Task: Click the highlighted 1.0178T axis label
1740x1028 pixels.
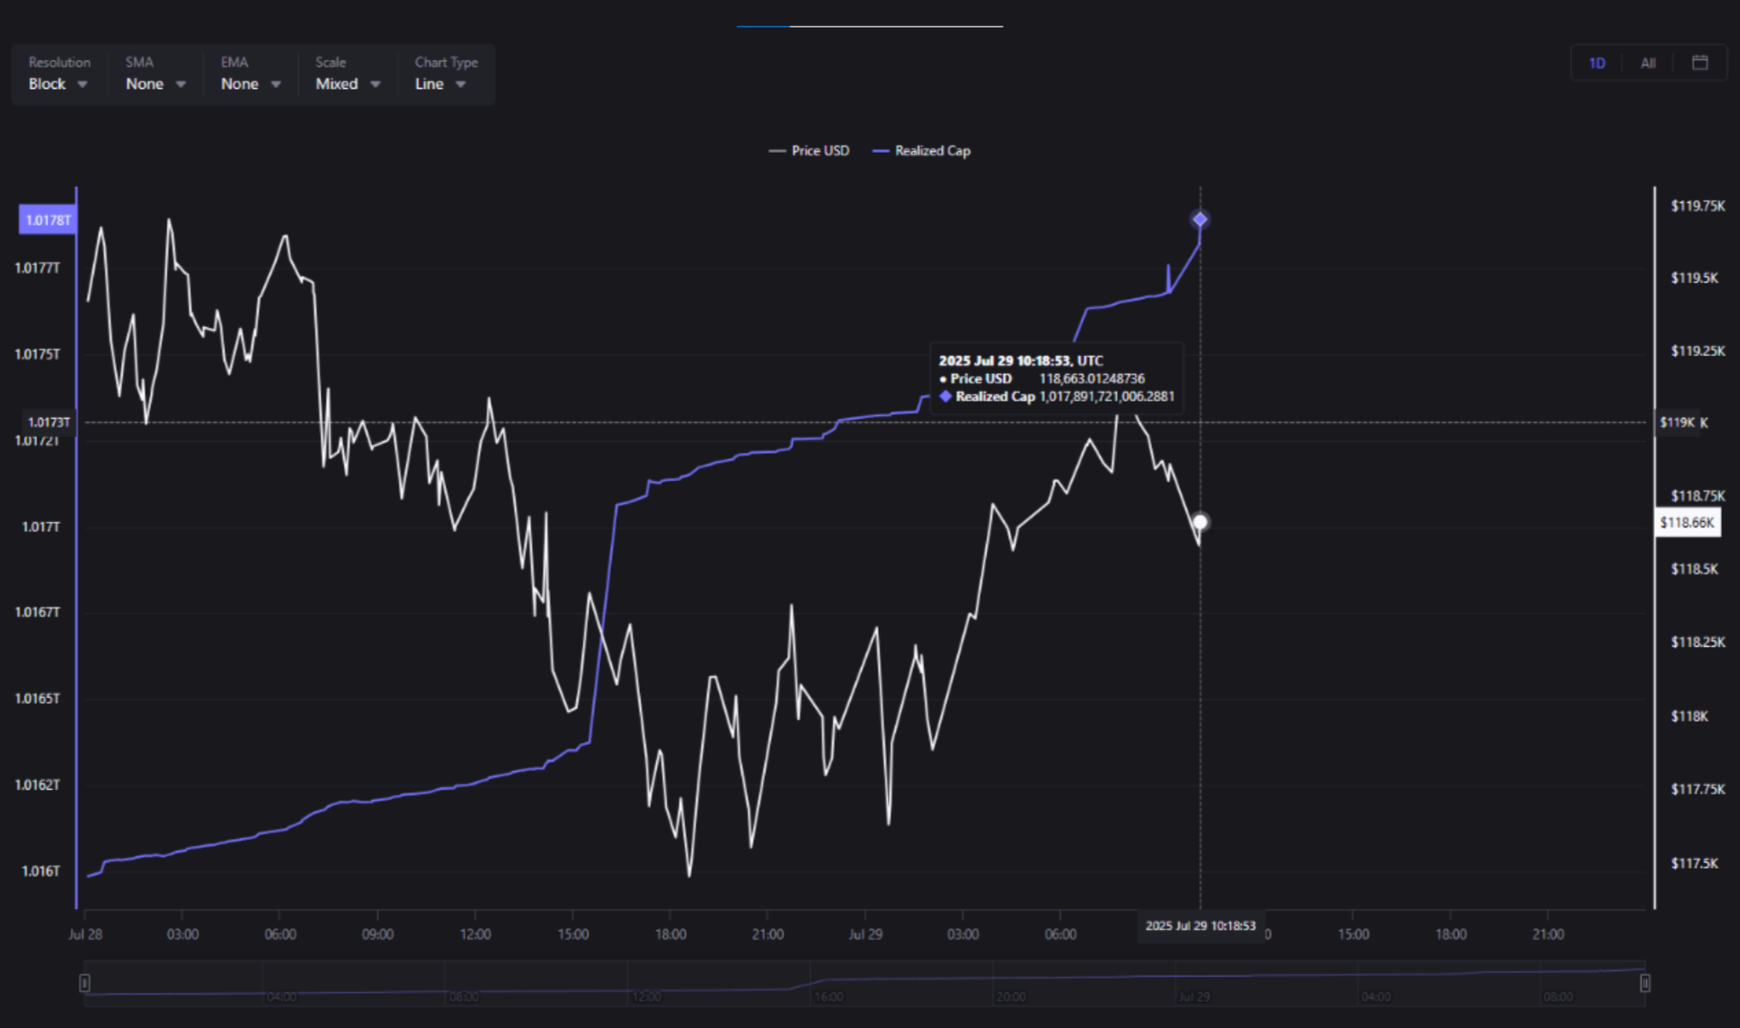Action: click(x=48, y=220)
